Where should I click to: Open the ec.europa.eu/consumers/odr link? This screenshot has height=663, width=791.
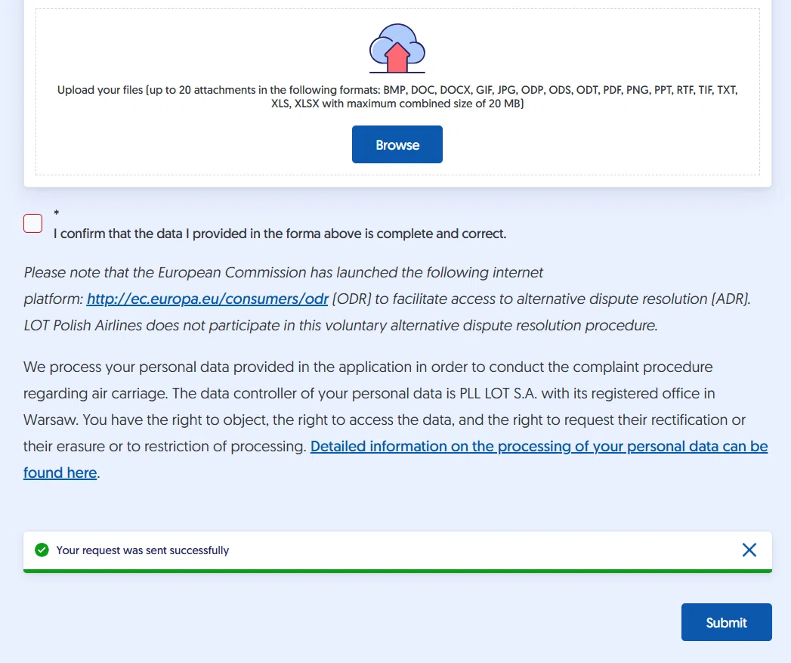207,299
